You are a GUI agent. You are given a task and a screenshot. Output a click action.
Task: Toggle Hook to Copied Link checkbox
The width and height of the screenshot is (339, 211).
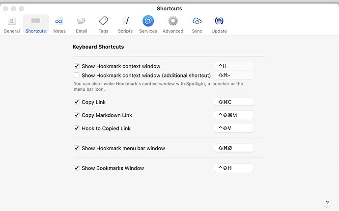pos(77,128)
